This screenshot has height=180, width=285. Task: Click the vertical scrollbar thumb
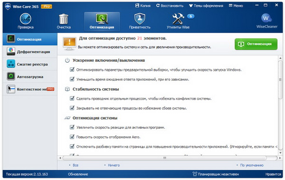point(280,80)
